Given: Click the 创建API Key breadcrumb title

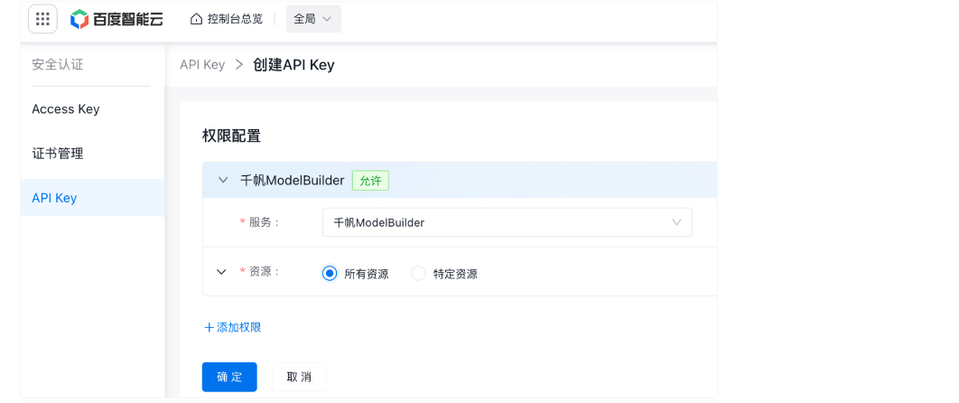Looking at the screenshot, I should pyautogui.click(x=293, y=65).
